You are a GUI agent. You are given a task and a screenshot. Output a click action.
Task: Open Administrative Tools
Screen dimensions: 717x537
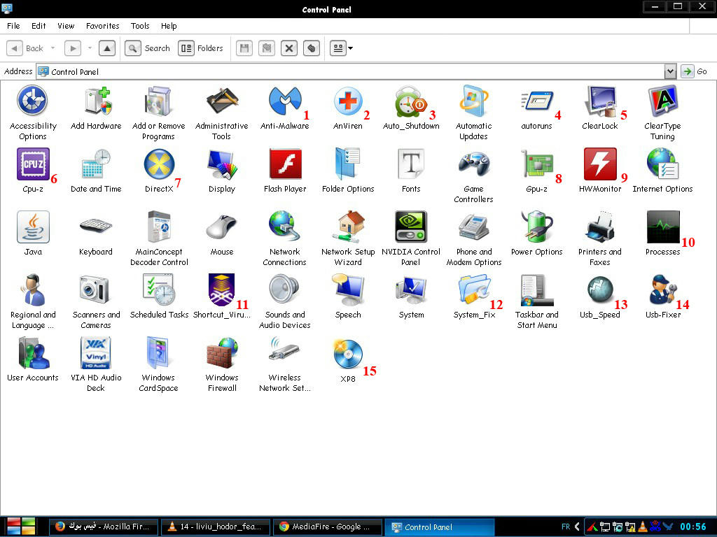tap(222, 101)
